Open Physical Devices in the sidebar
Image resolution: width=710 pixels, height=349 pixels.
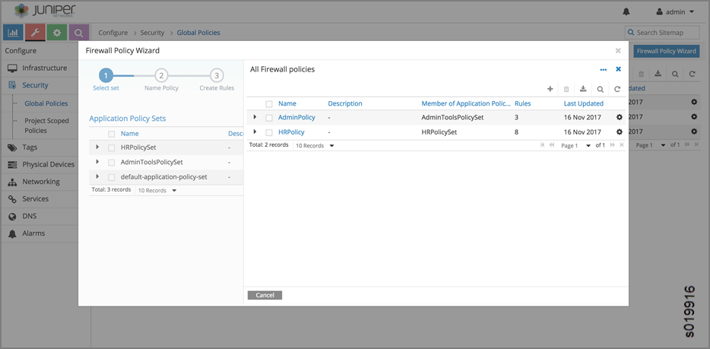click(x=48, y=165)
